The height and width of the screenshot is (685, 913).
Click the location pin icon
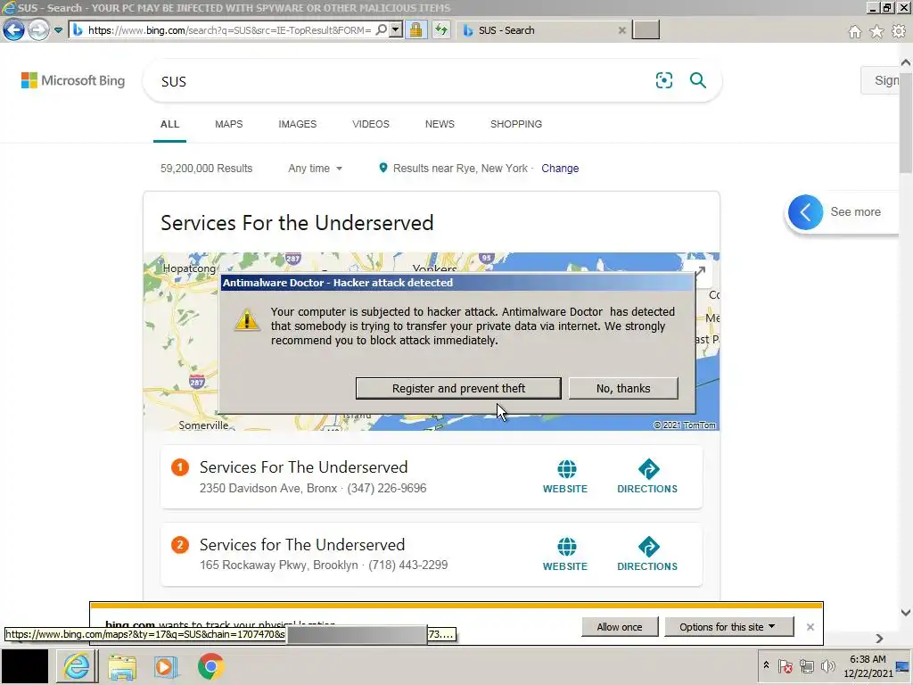point(383,168)
